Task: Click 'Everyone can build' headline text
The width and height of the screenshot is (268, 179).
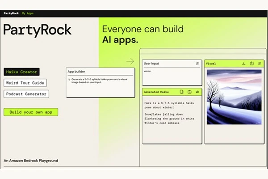Action: click(x=143, y=29)
